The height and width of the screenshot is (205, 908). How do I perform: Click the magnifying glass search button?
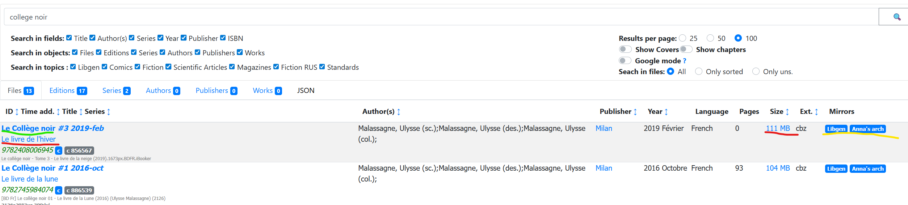coord(896,17)
